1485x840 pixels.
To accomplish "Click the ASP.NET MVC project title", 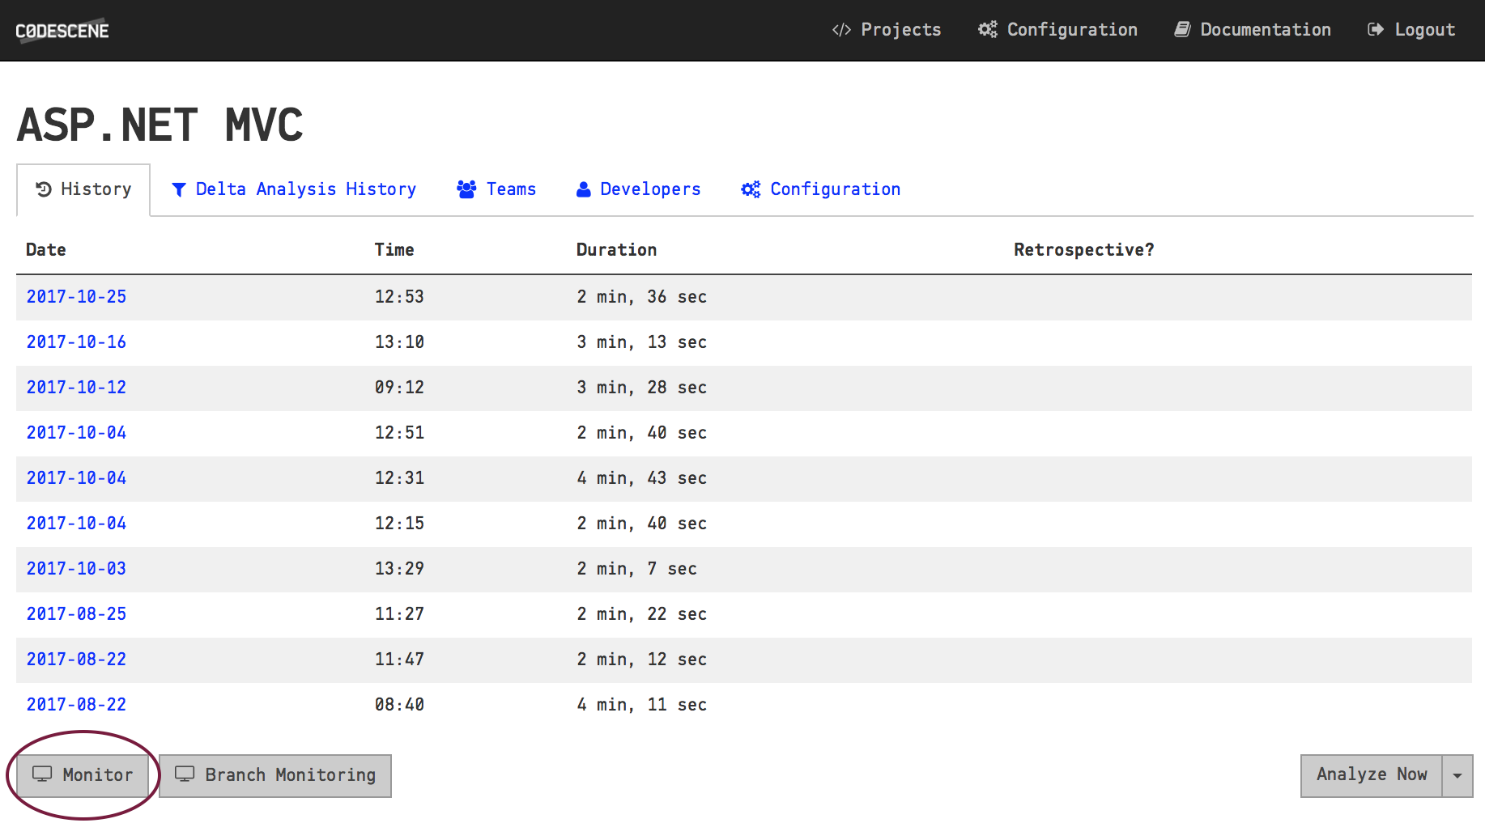I will [x=160, y=125].
